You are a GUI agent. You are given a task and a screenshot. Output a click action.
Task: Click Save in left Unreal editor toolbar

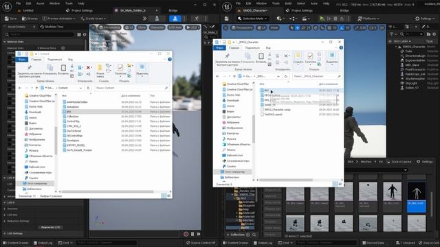pyautogui.click(x=11, y=19)
